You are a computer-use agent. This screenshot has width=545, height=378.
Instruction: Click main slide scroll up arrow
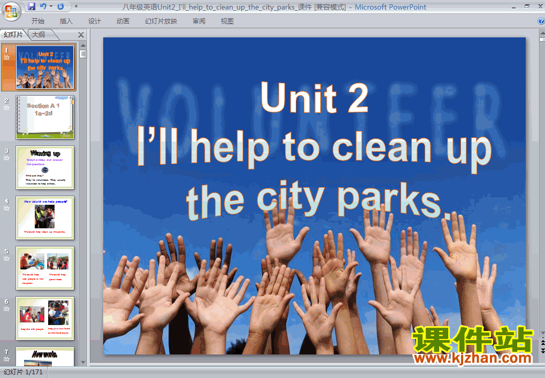click(542, 33)
